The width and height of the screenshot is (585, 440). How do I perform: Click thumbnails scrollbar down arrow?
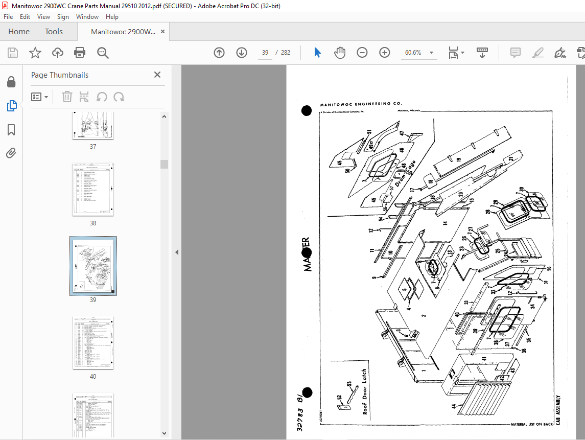(164, 433)
